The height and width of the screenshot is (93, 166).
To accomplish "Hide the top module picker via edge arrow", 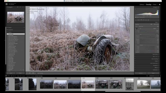I will pos(83,2).
